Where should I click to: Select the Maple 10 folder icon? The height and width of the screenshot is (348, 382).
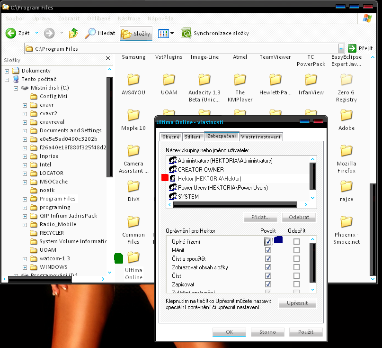pyautogui.click(x=133, y=115)
